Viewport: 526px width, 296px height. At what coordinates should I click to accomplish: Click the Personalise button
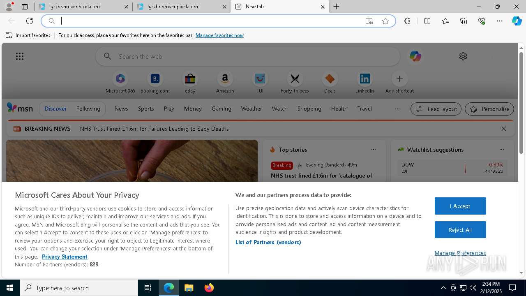pos(489,109)
